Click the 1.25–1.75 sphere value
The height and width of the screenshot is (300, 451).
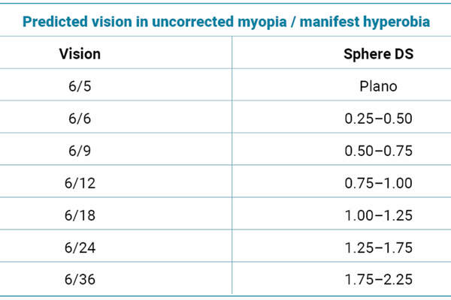[x=378, y=247]
